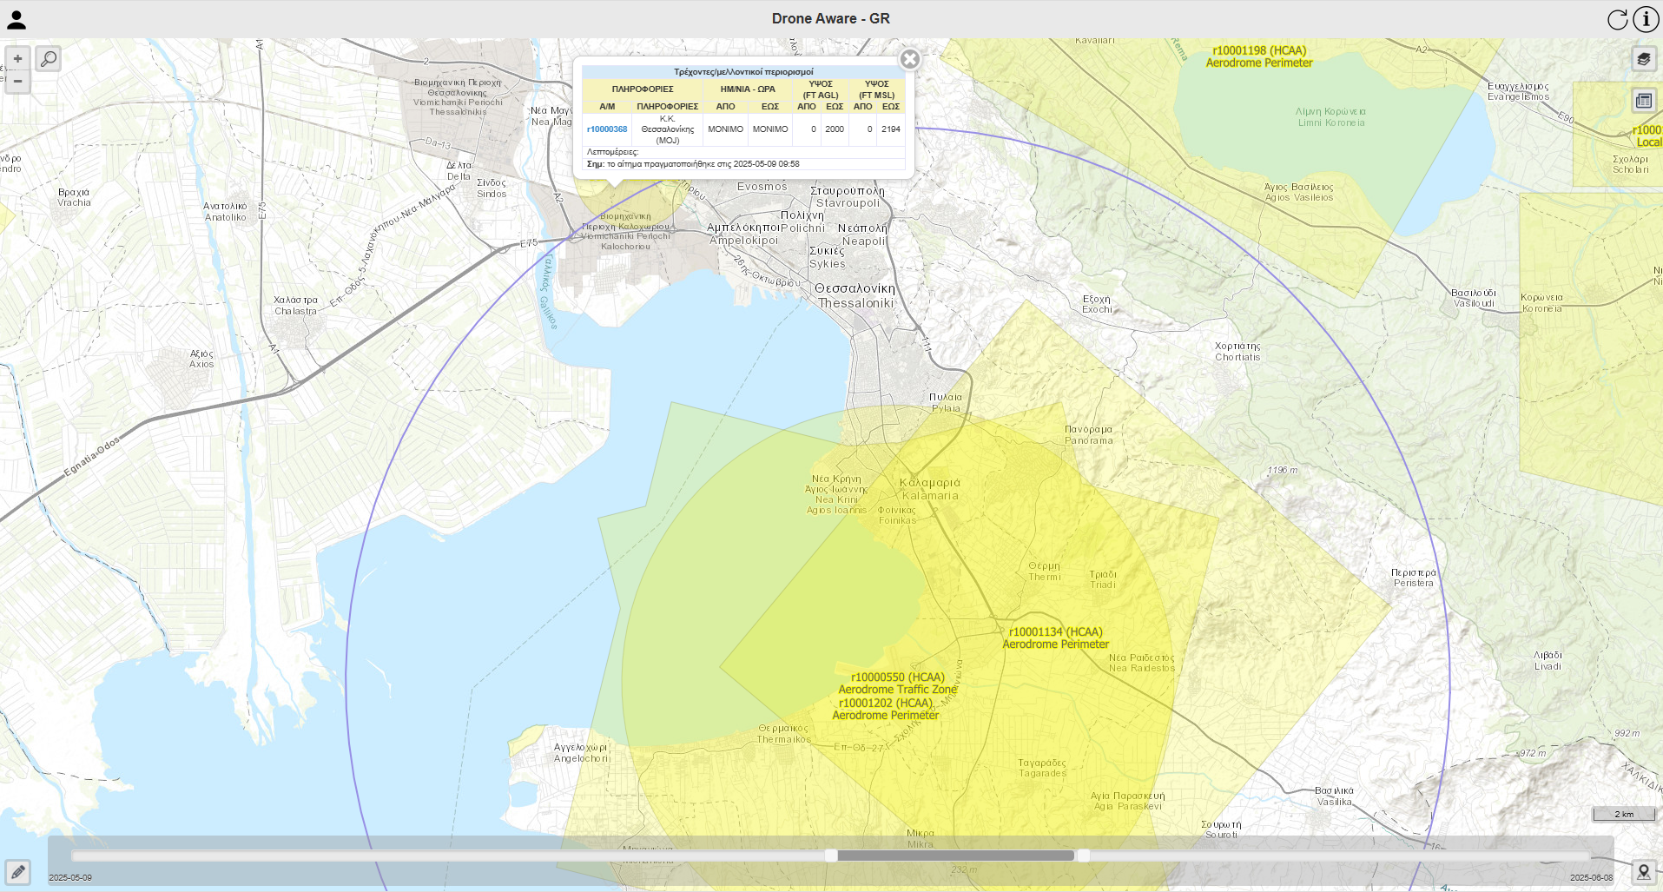Open the magnifier search tool

coord(49,59)
